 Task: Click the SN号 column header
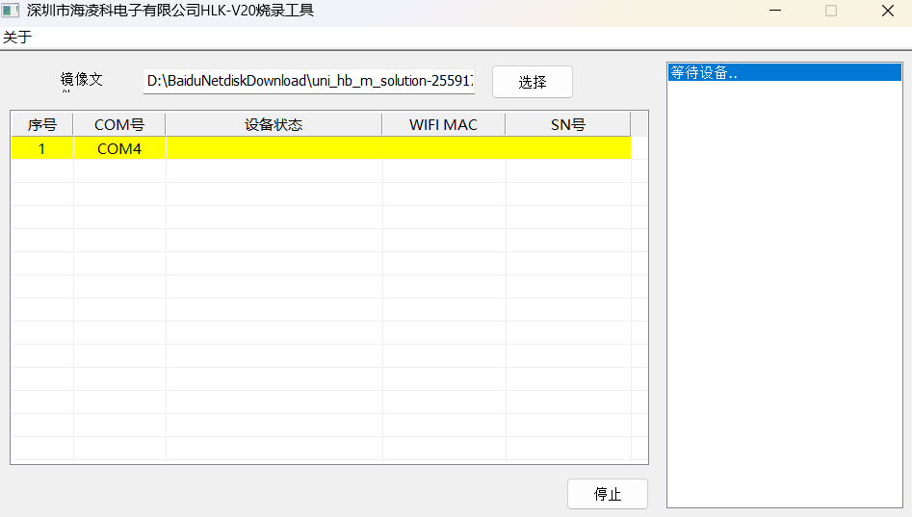567,125
